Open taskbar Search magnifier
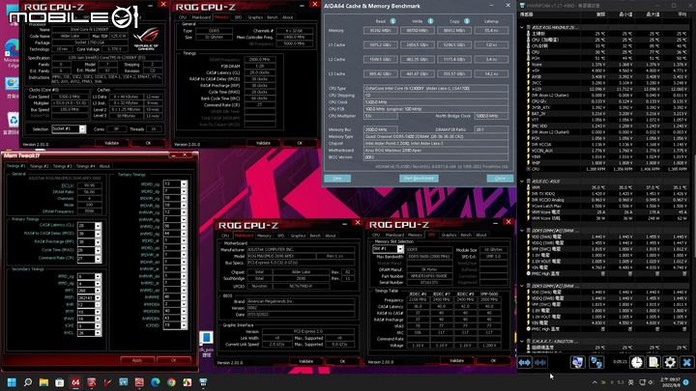Image resolution: width=696 pixels, height=391 pixels. click(x=28, y=382)
